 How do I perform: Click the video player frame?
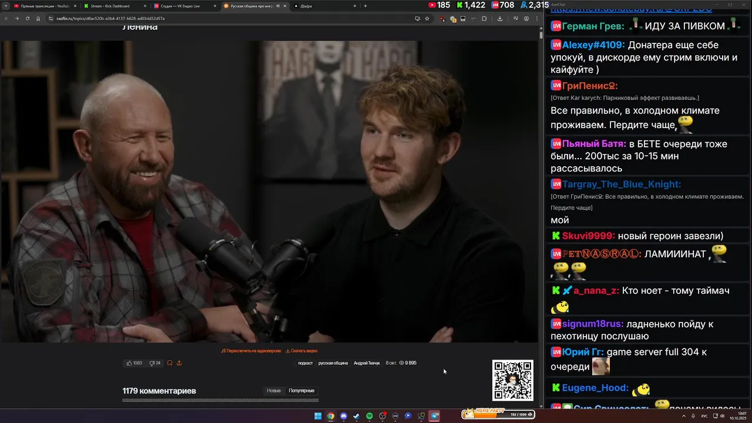[x=269, y=192]
